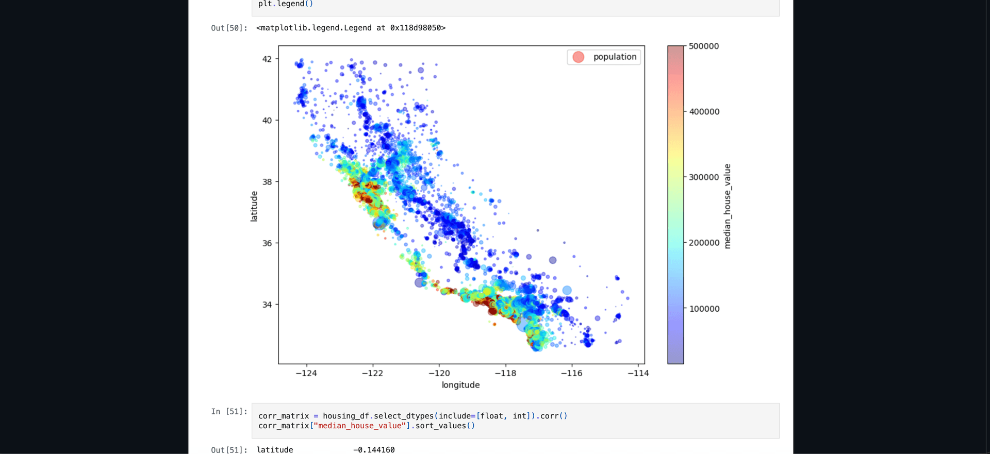
Task: Click the 100000 tick on the colorbar
Action: (x=704, y=309)
